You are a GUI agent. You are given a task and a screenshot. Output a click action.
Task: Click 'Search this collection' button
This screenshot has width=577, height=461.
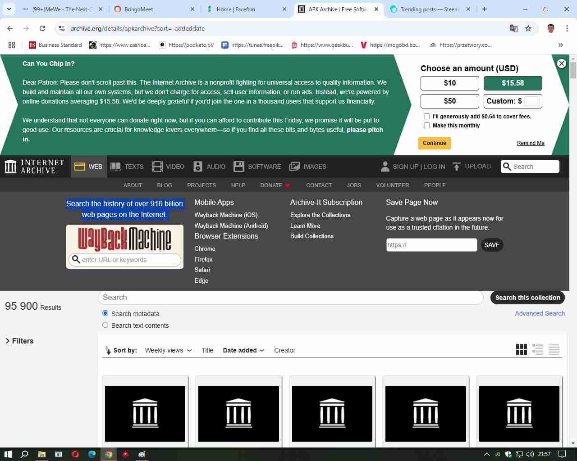click(x=527, y=298)
